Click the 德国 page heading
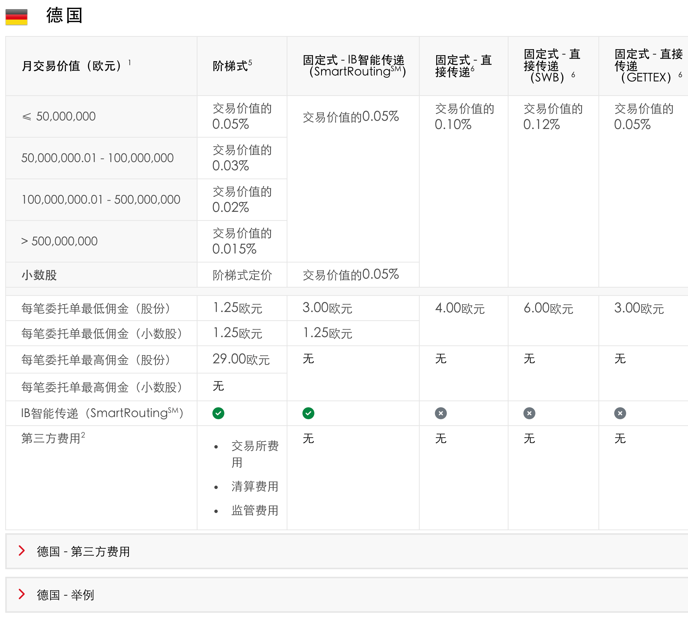688x621 pixels. coord(64,16)
